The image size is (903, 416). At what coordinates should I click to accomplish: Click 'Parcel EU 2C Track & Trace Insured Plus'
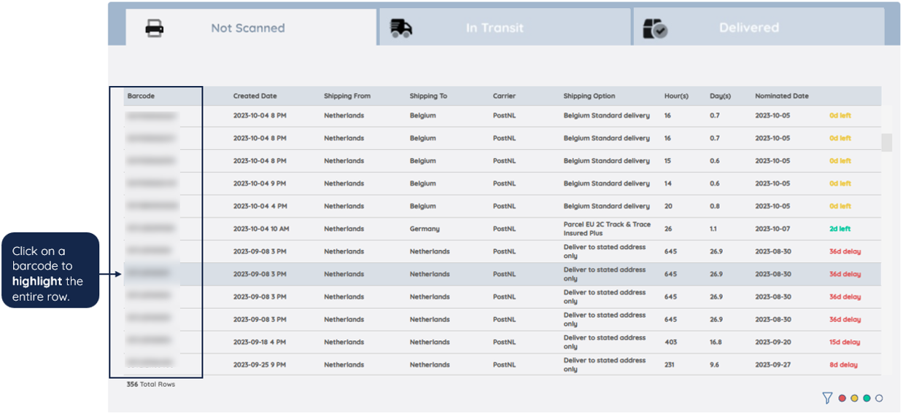pos(607,229)
